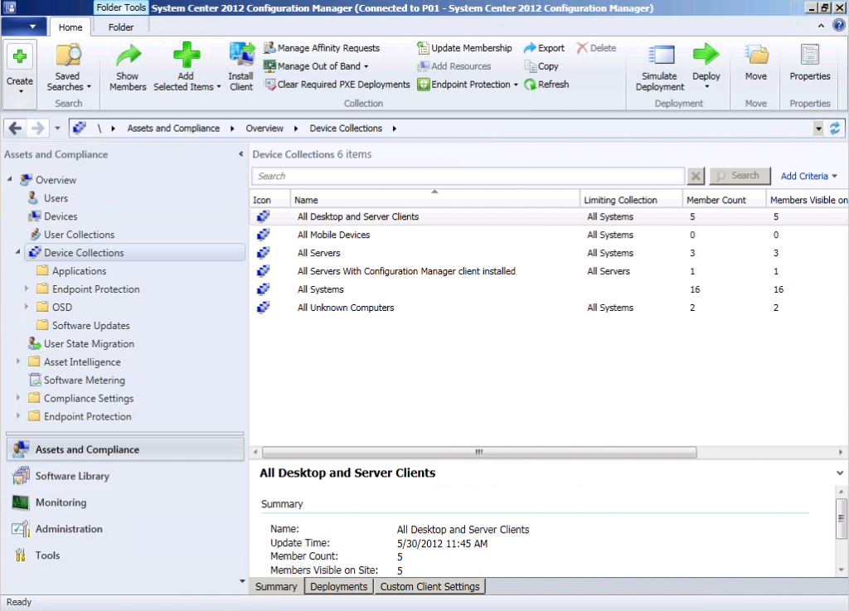Click the Deploy green arrow icon
The height and width of the screenshot is (611, 849).
click(x=706, y=55)
